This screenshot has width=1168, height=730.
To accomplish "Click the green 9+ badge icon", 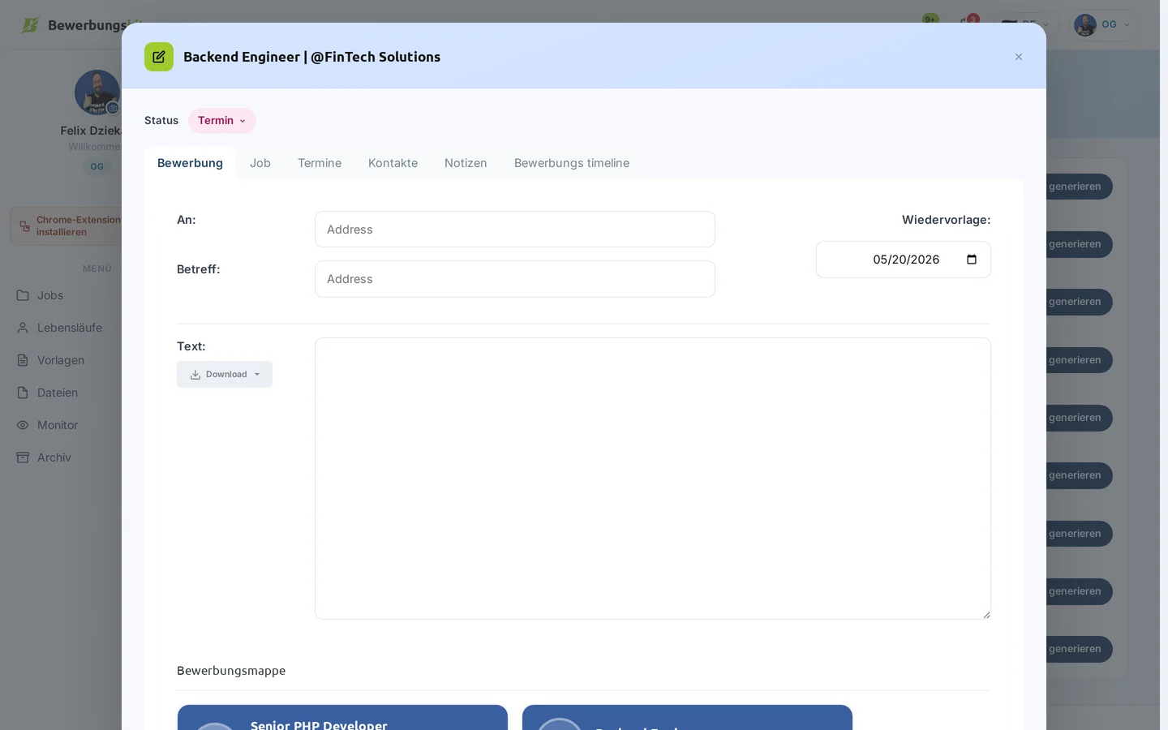I will [x=930, y=19].
